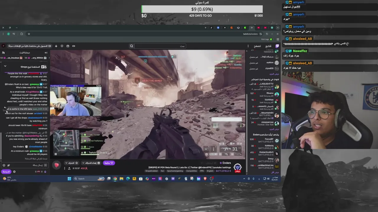Click Chrome reload page button
The image size is (378, 212).
(267, 34)
